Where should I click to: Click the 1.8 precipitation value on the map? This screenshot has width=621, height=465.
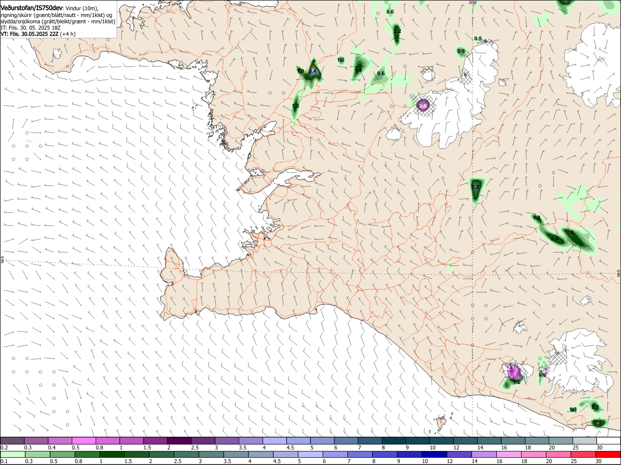(x=570, y=233)
